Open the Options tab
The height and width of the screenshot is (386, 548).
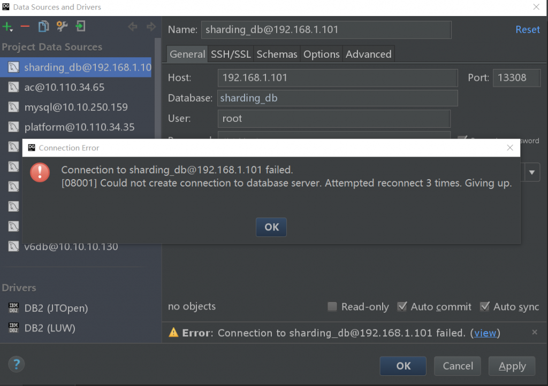[321, 54]
